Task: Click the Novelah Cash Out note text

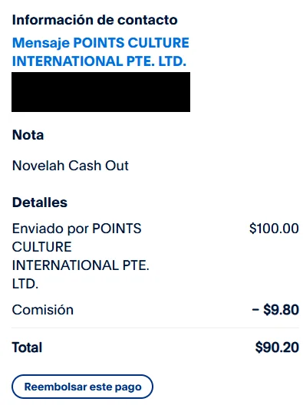Action: (x=71, y=166)
